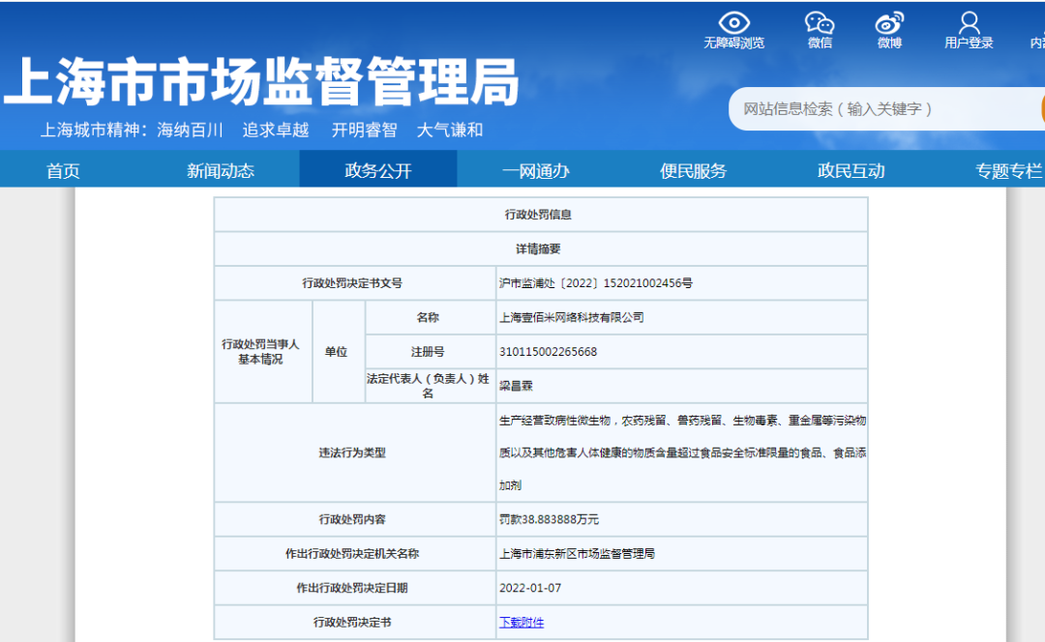This screenshot has width=1045, height=642.
Task: Download the penalty decision via 下载附件 link
Action: (522, 622)
